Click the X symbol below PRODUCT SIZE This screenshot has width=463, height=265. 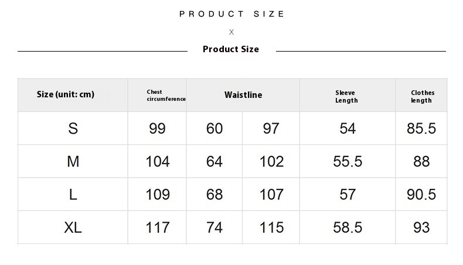pos(231,32)
